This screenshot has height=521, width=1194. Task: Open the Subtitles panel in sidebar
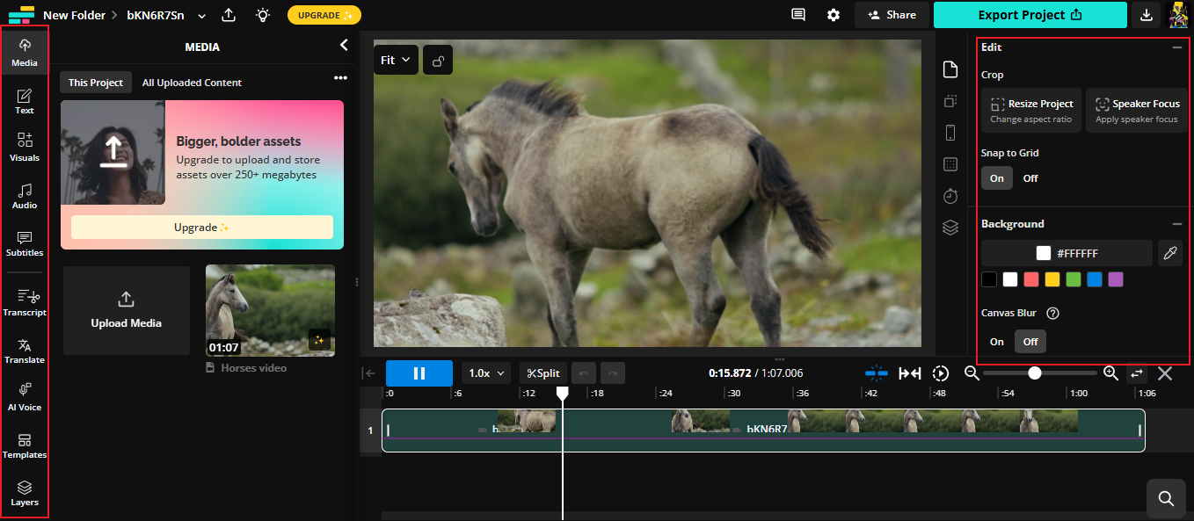25,243
